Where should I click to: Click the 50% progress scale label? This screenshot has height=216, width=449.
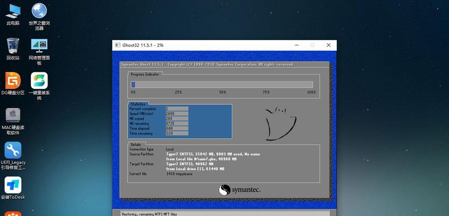[223, 92]
